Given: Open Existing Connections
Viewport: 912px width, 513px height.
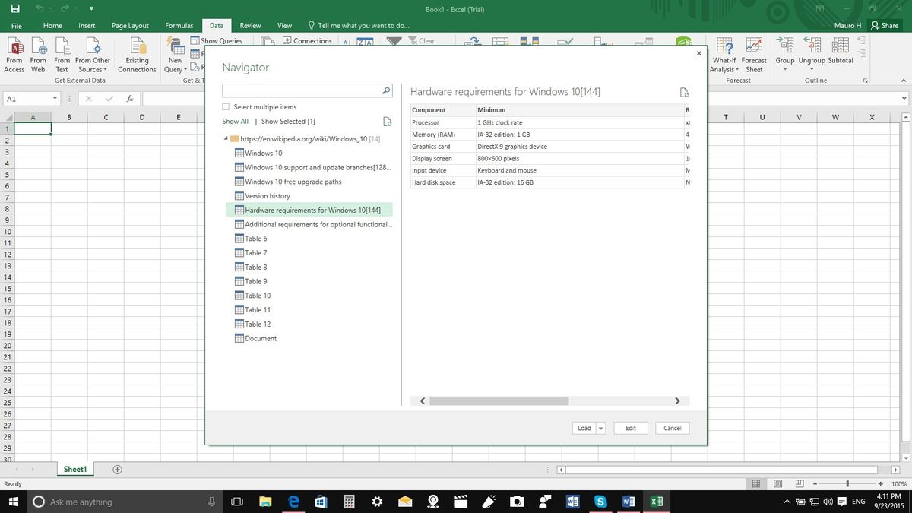Looking at the screenshot, I should pos(137,57).
